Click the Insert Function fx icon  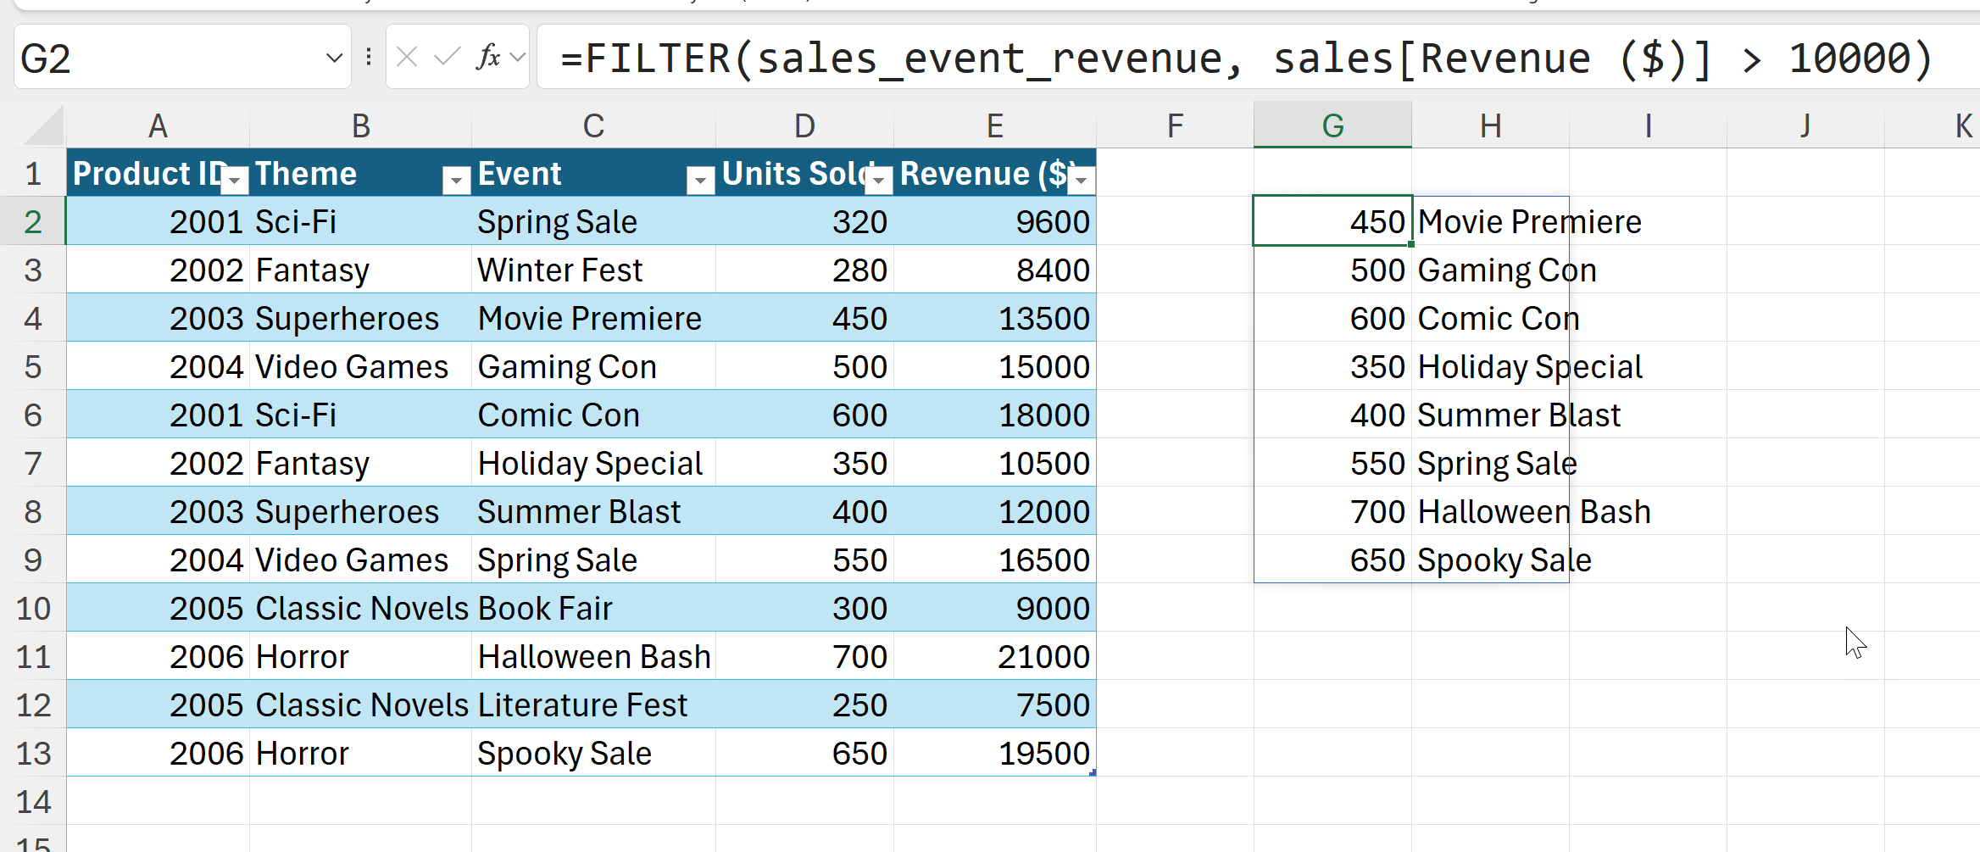coord(488,57)
